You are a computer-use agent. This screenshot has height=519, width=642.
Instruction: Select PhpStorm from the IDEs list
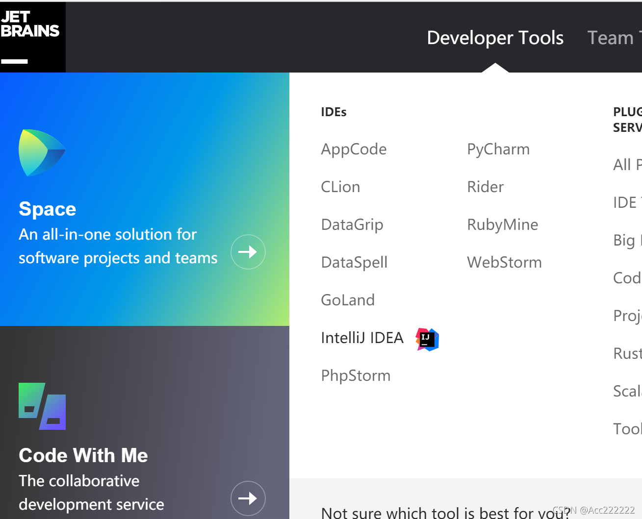(x=356, y=376)
